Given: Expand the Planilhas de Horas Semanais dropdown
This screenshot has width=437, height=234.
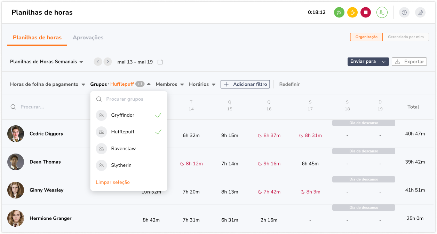Looking at the screenshot, I should (x=47, y=62).
